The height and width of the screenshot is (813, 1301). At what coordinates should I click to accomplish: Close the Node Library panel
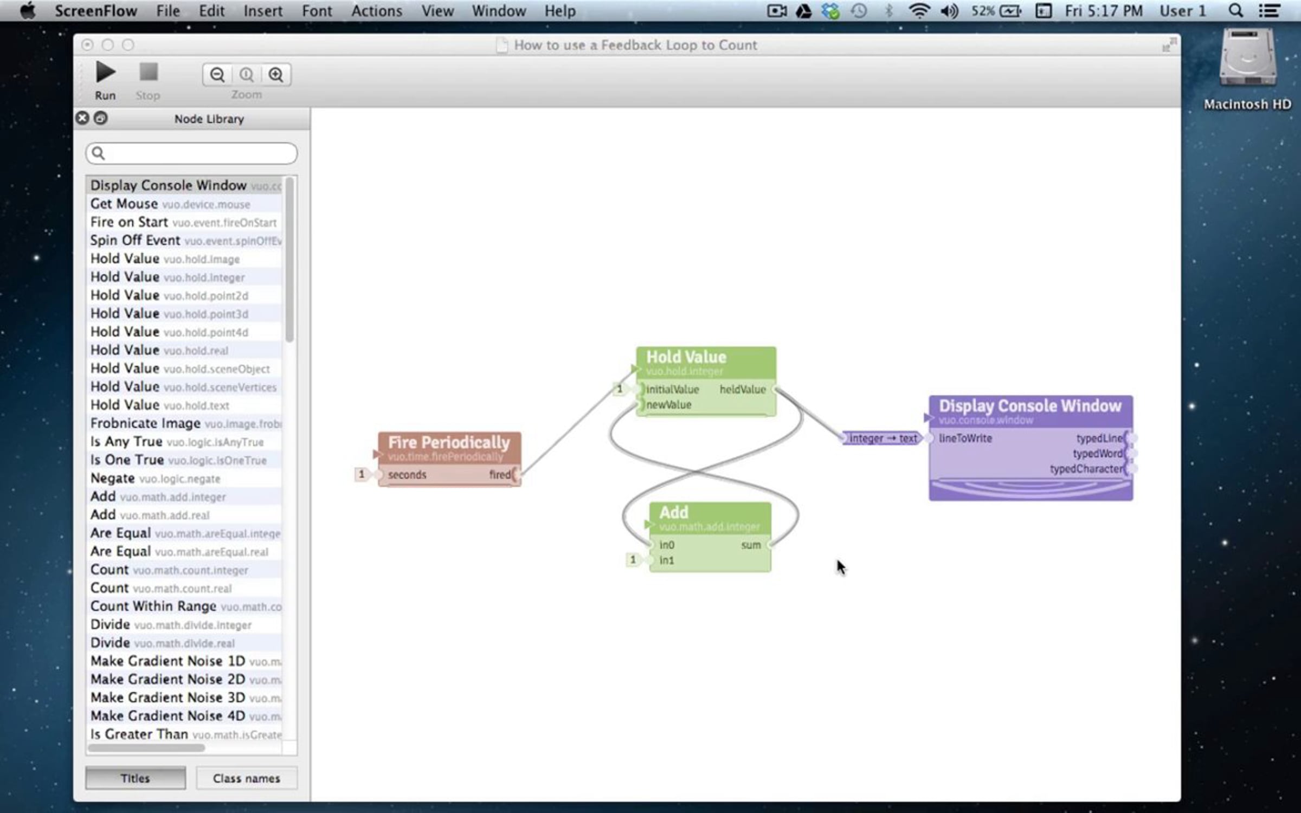point(82,118)
